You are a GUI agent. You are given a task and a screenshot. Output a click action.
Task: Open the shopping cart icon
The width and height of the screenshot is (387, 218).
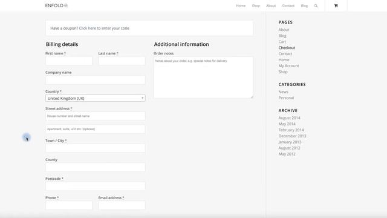[x=336, y=5]
